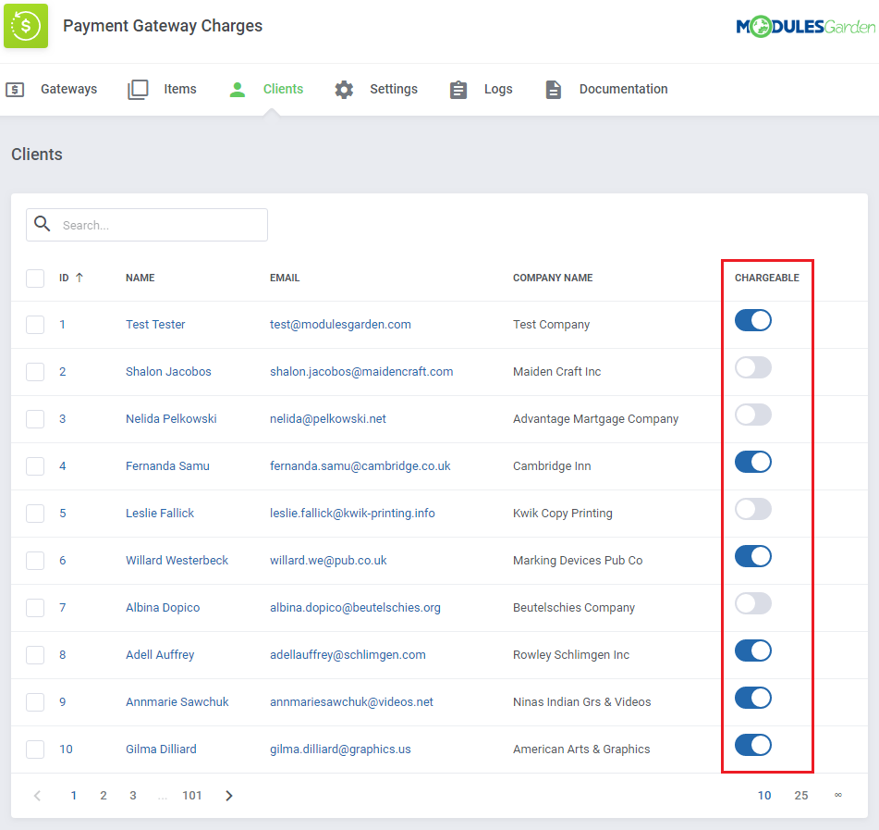Viewport: 879px width, 830px height.
Task: Tick the select-all checkbox in table header
Action: pyautogui.click(x=35, y=278)
